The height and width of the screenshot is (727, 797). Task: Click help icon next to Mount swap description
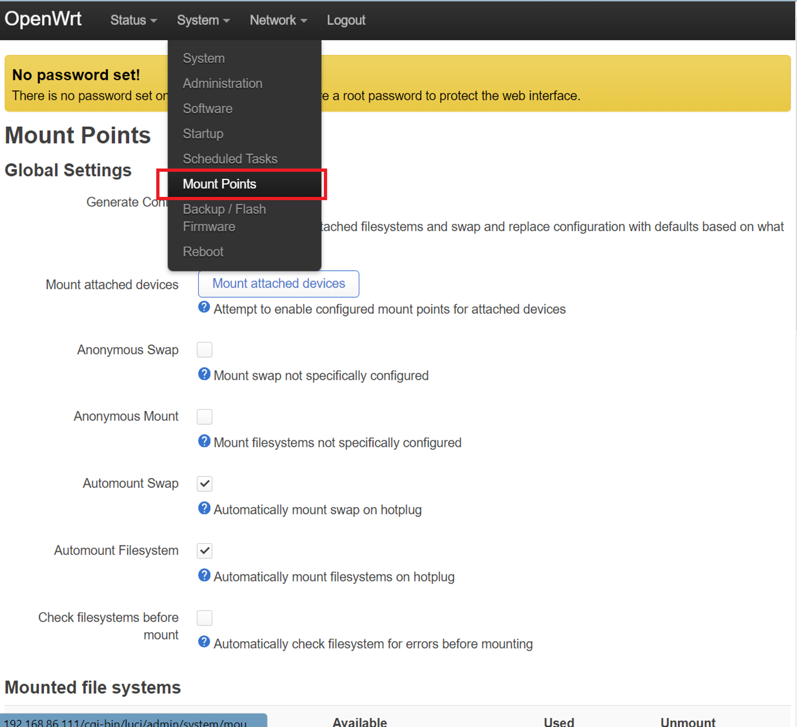tap(204, 374)
